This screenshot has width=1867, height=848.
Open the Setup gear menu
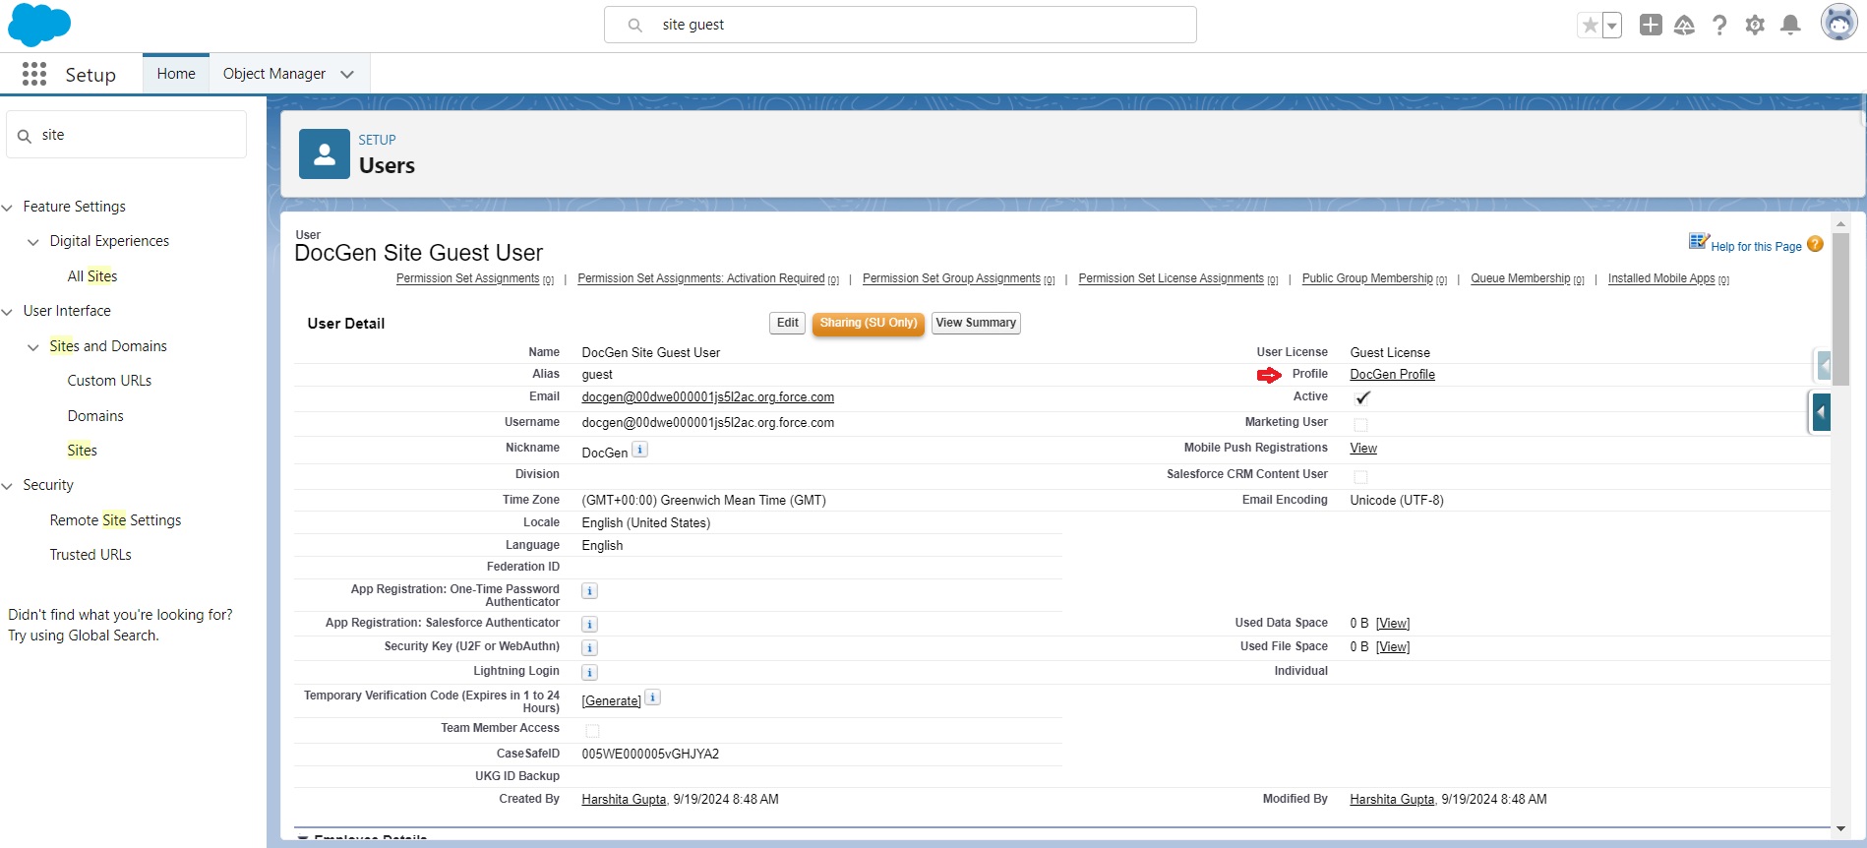[1755, 26]
